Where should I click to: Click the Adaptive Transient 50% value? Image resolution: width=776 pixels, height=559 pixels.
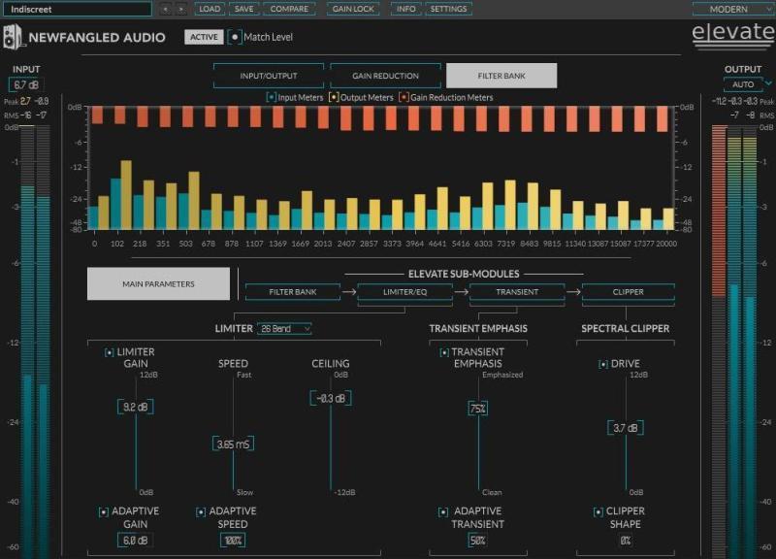[x=477, y=541]
